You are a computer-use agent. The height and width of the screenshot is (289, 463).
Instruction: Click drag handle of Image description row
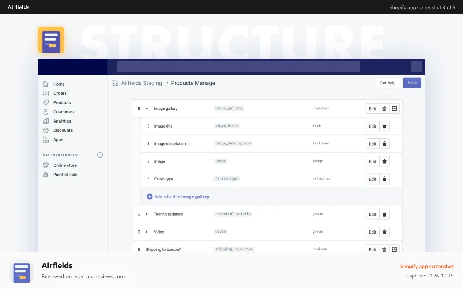[147, 144]
